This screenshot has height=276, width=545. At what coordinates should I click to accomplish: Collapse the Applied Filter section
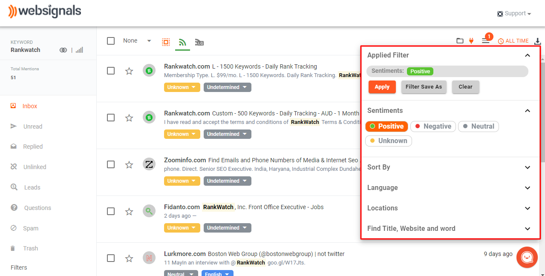tap(528, 55)
